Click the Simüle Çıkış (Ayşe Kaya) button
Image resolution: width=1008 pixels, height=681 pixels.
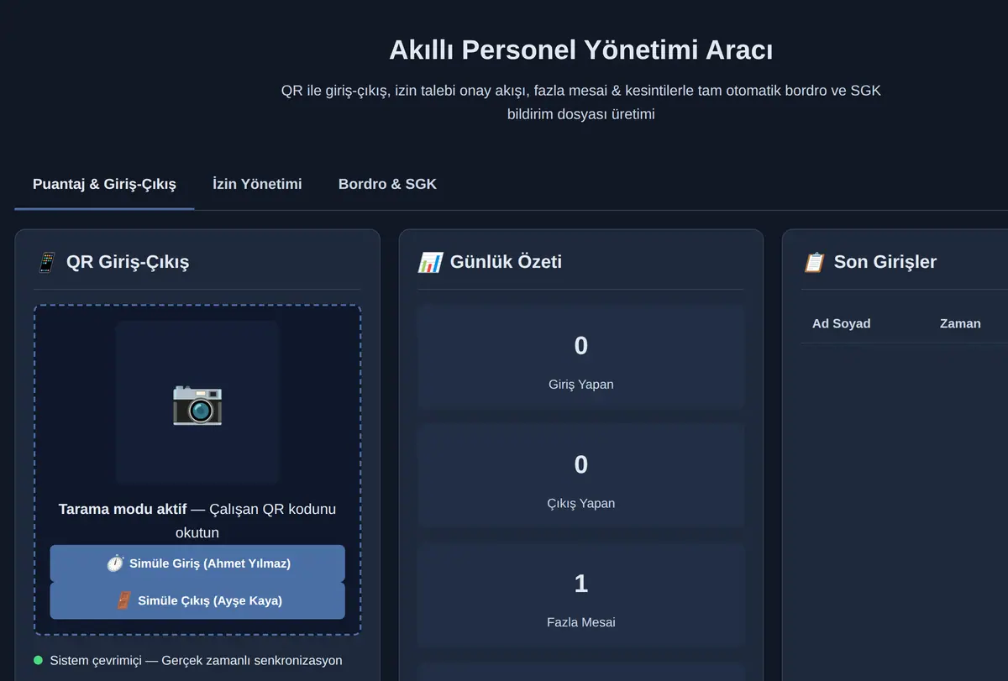click(x=197, y=600)
